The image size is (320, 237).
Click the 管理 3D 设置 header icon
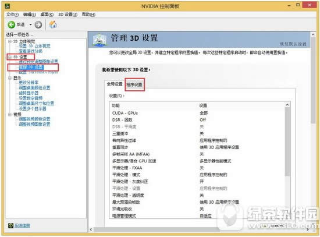coord(99,40)
